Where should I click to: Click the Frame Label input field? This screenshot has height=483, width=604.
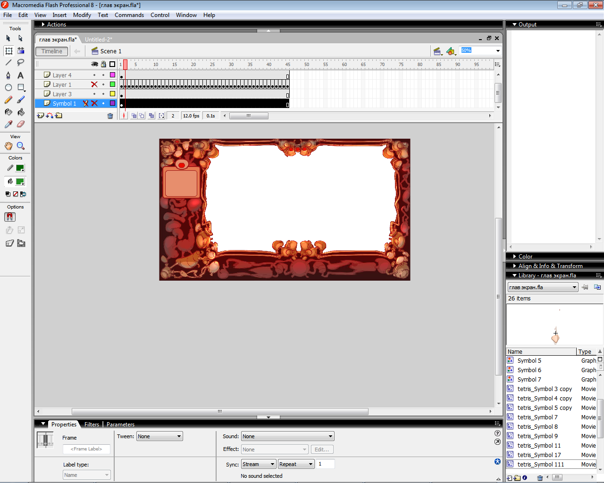86,449
